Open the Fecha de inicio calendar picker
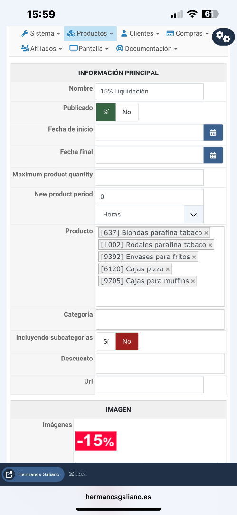The height and width of the screenshot is (515, 237). tap(213, 133)
